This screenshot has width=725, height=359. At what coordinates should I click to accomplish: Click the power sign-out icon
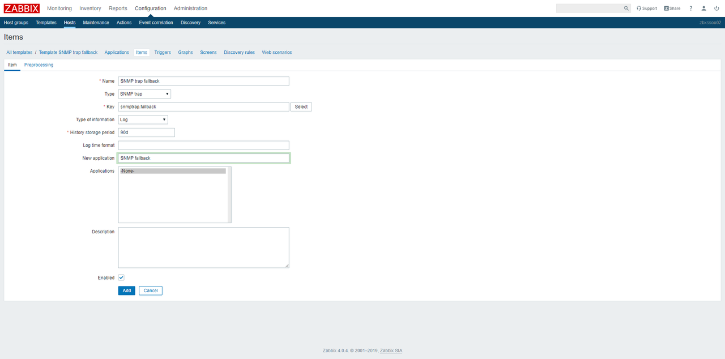tap(717, 8)
